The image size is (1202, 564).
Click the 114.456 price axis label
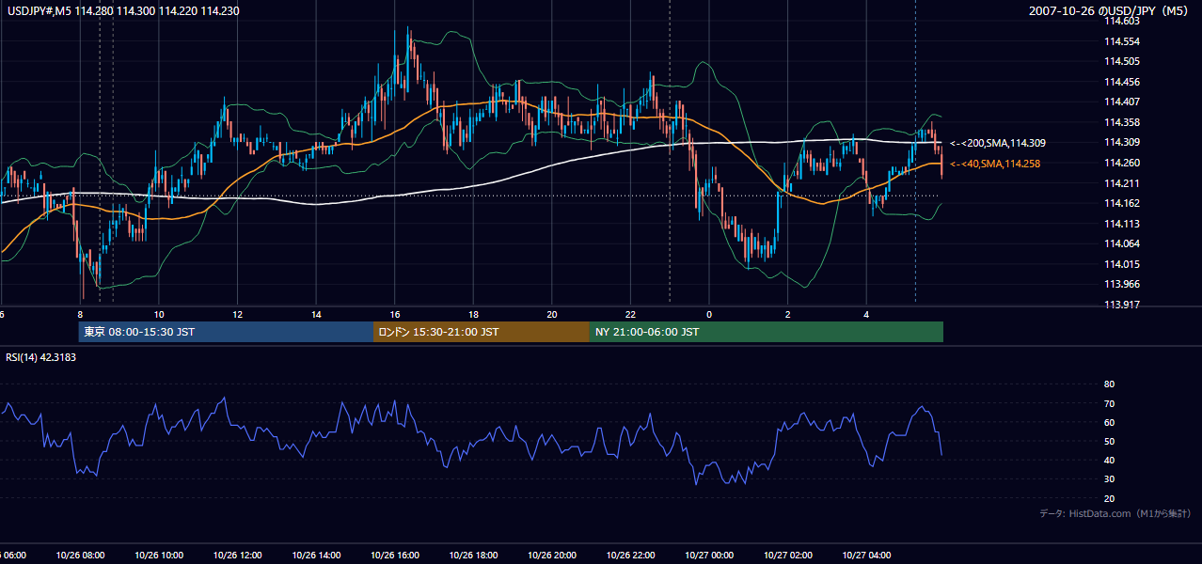[1122, 82]
